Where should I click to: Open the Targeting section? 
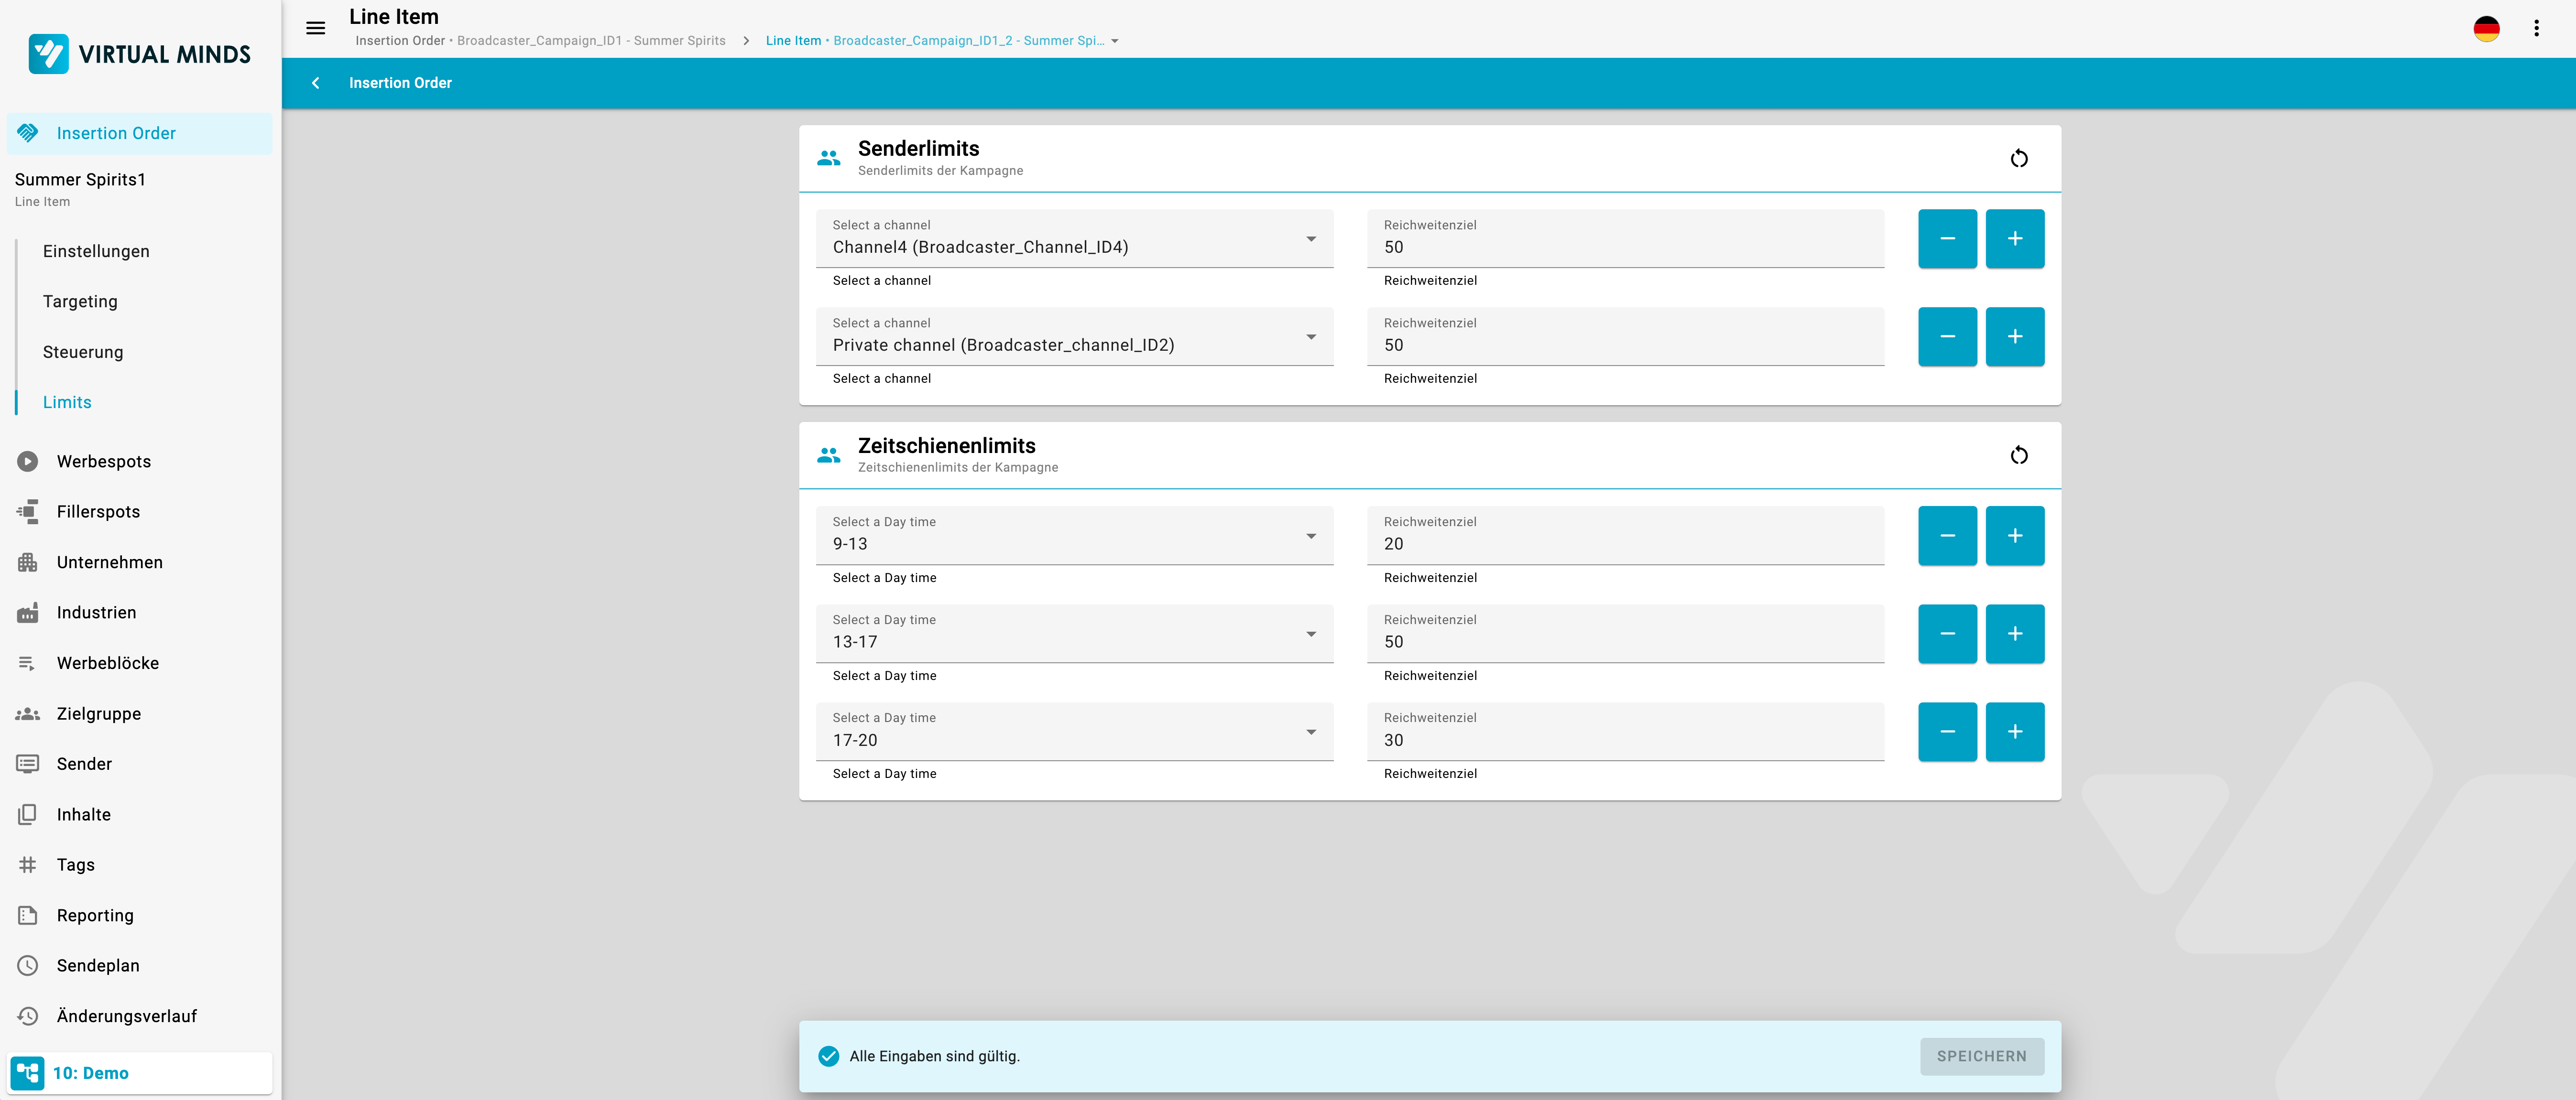80,302
